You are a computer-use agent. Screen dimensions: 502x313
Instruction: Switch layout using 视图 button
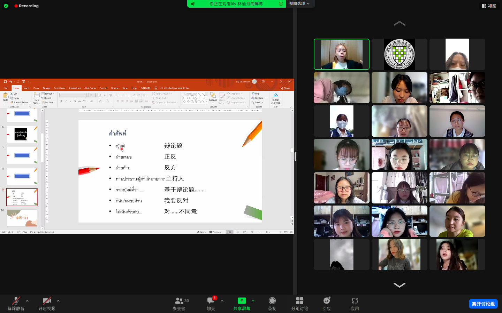click(489, 6)
